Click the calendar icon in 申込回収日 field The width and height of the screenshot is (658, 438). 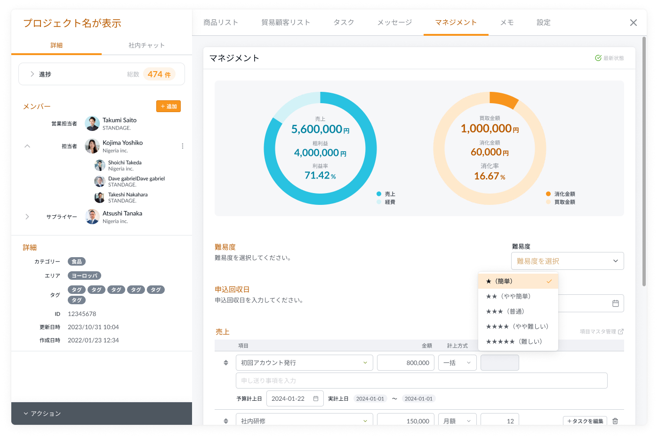615,303
